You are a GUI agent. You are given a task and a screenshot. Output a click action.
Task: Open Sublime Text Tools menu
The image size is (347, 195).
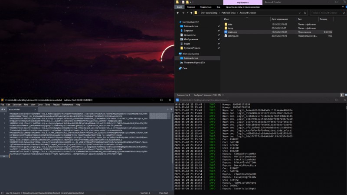(48, 105)
